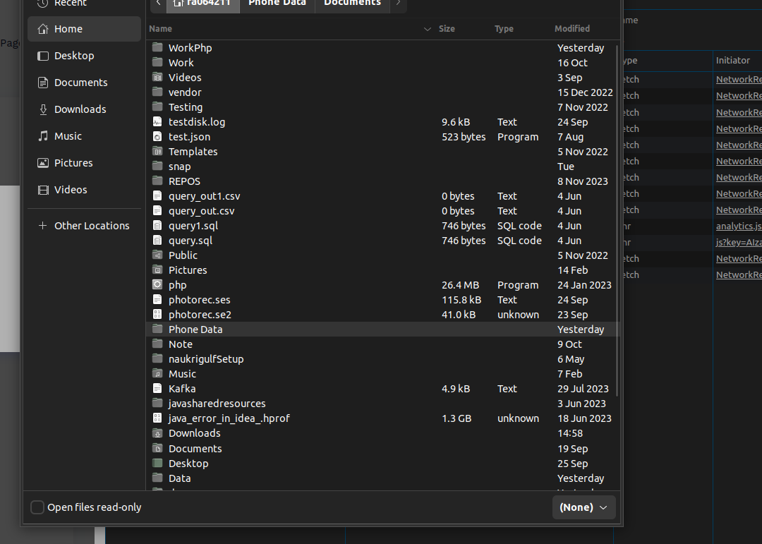762x544 pixels.
Task: Open the analytics.js initiator link
Action: pos(739,226)
